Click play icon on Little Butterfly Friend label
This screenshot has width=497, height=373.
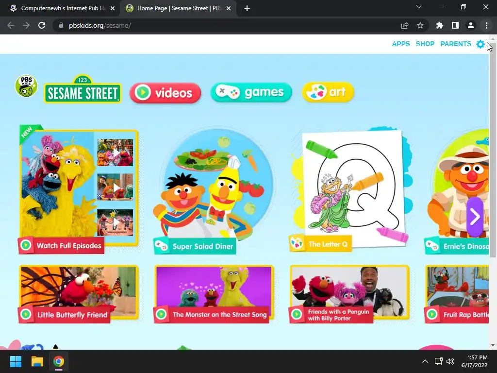coord(26,314)
